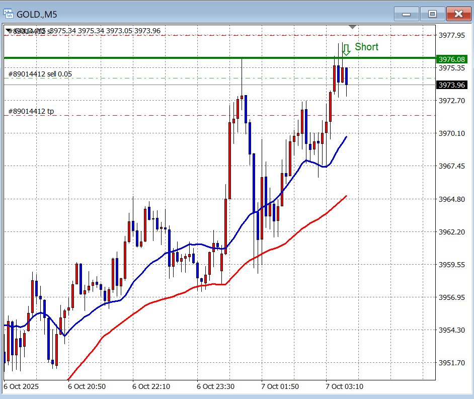Select the #89014412 sell 0.05 order line
Viewport: 474px width, 399px height.
pyautogui.click(x=40, y=74)
